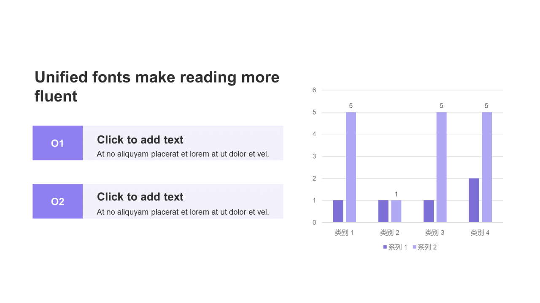
Task: Select the 类别 4 axis label
Action: pos(480,233)
